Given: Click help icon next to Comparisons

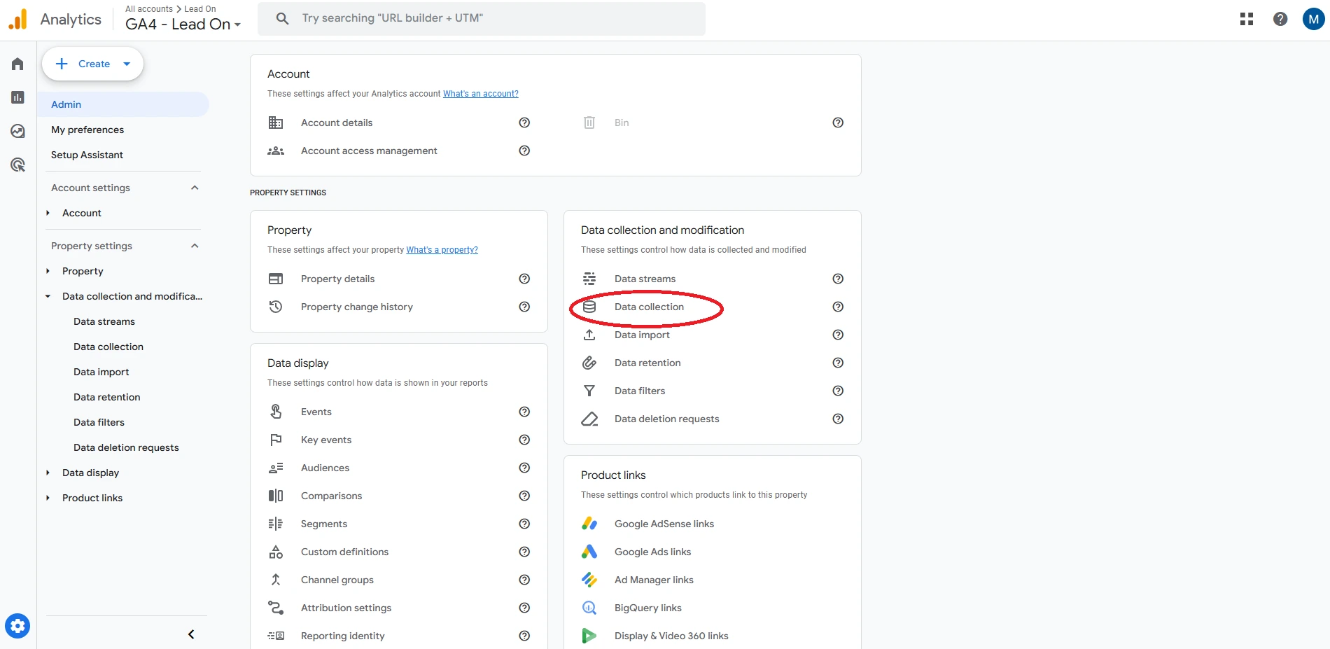Looking at the screenshot, I should (524, 496).
